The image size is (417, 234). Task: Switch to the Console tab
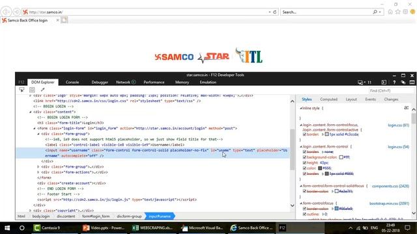tap(72, 83)
